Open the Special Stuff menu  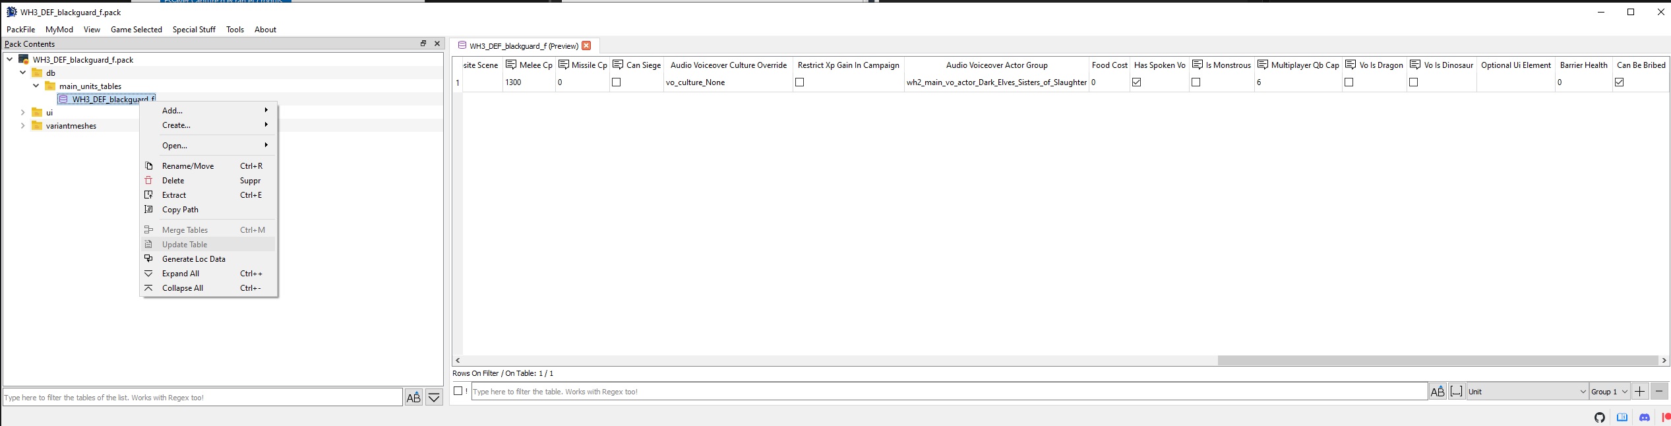tap(194, 30)
